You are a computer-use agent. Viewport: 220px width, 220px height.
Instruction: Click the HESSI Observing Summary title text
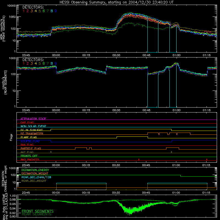(x=117, y=2)
